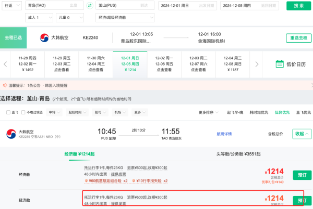The height and width of the screenshot is (209, 313).
Task: Click the 釜山(PUS) arrival city field
Action: [x=125, y=6]
